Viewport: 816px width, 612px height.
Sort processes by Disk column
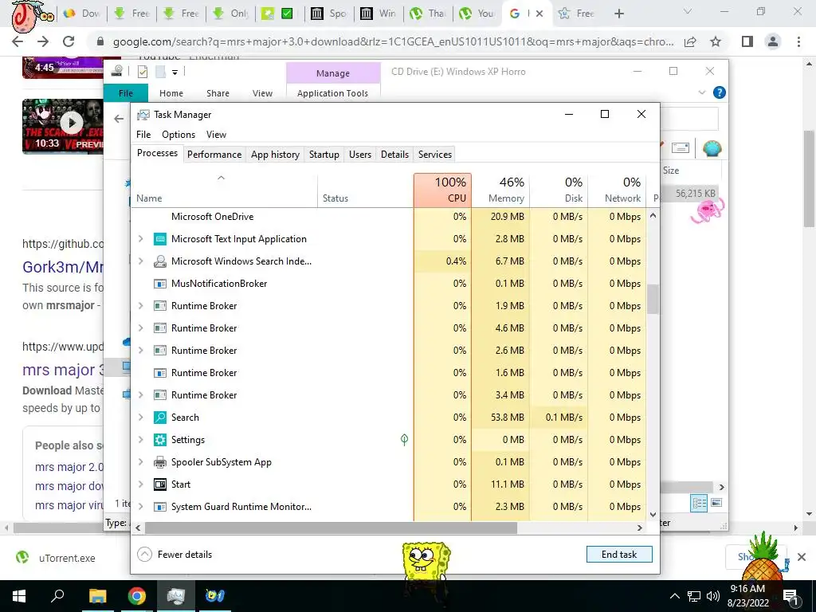click(559, 190)
